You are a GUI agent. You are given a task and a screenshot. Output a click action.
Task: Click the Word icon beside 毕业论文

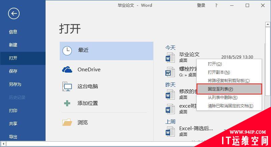(x=170, y=58)
